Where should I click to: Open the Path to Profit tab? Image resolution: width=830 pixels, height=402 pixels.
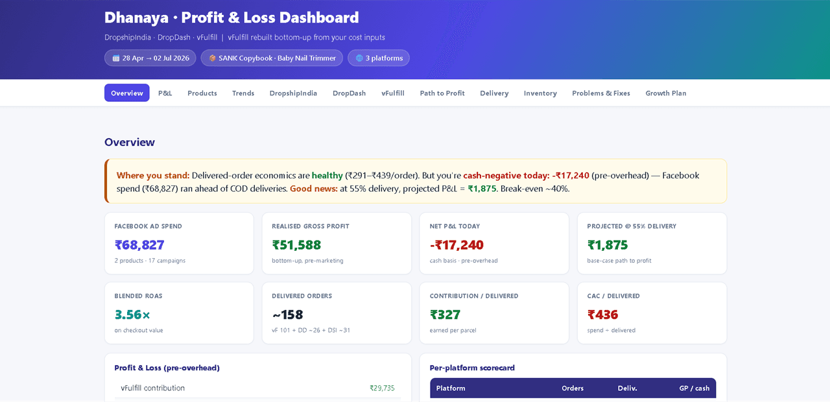(x=442, y=93)
